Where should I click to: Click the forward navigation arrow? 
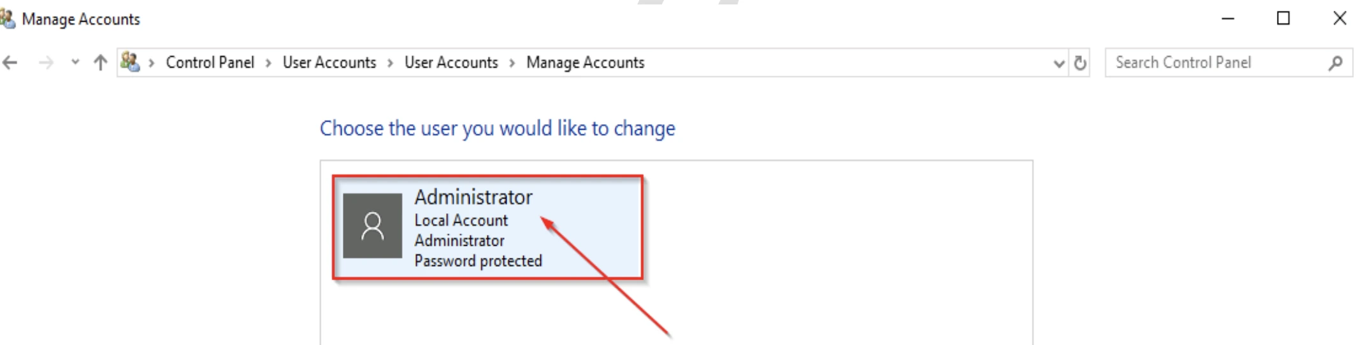pos(46,62)
